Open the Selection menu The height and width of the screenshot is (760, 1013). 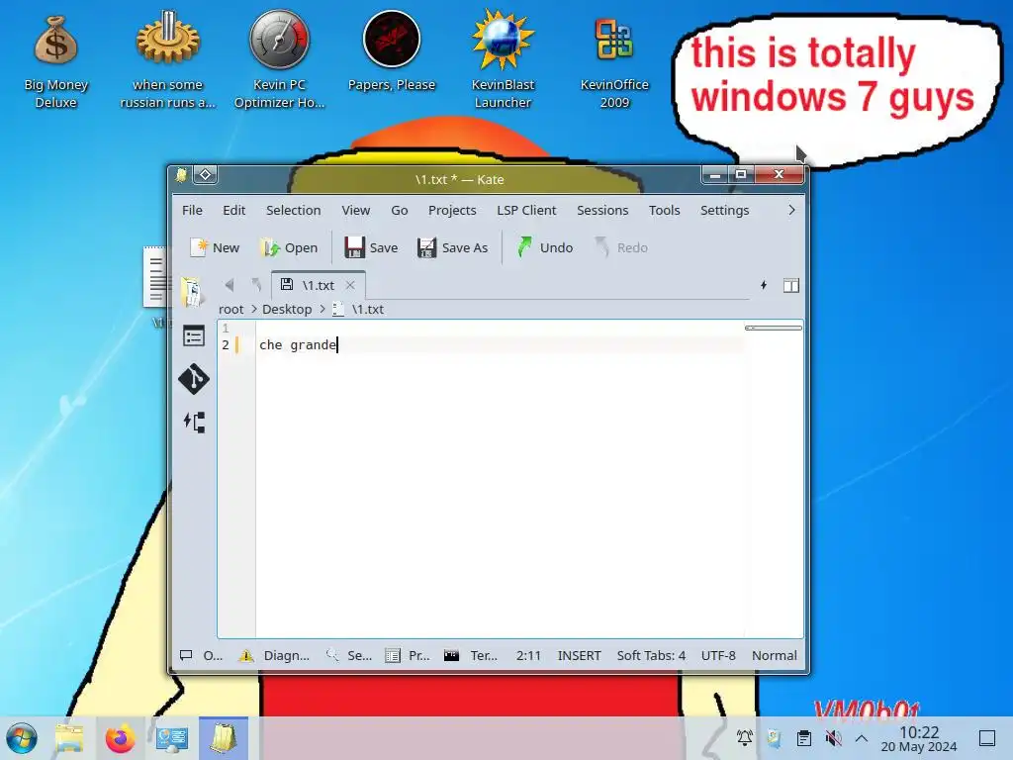pyautogui.click(x=293, y=210)
